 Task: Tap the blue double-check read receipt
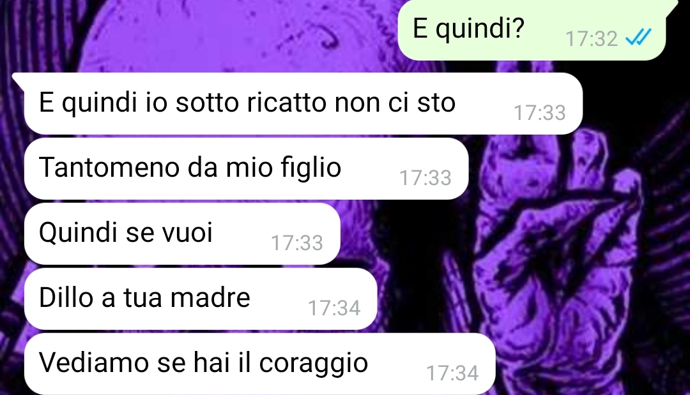pyautogui.click(x=638, y=38)
